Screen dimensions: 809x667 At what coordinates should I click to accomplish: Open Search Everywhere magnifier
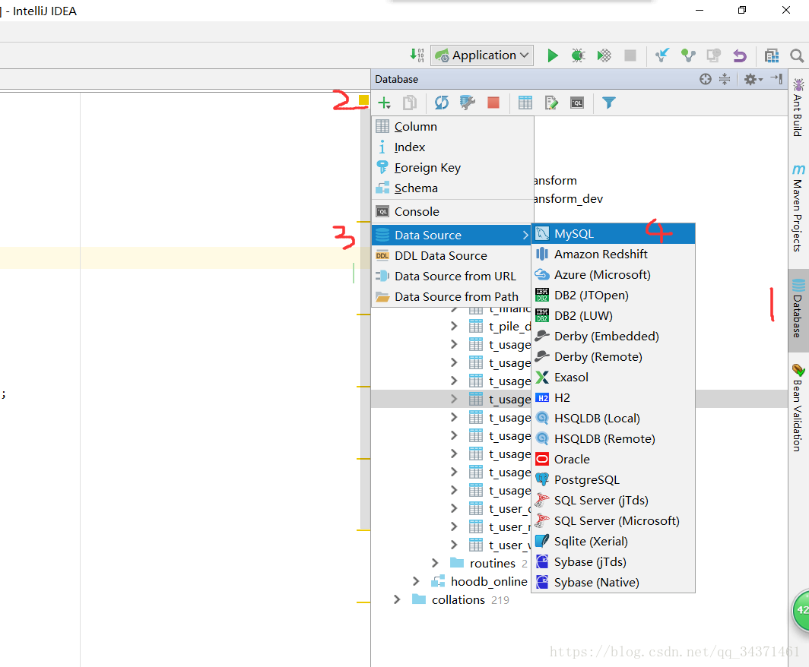point(797,55)
